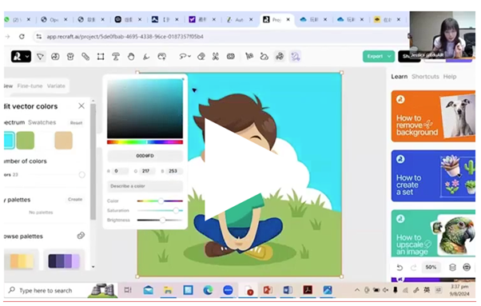The width and height of the screenshot is (481, 306).
Task: Select the scissors cut tool
Action: coord(216,57)
